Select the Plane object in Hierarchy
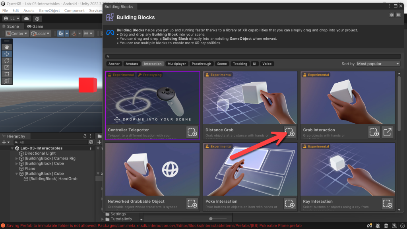 (30, 169)
